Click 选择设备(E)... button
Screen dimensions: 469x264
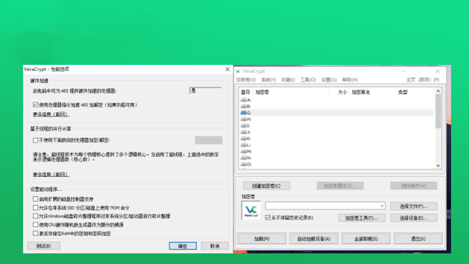click(x=414, y=218)
